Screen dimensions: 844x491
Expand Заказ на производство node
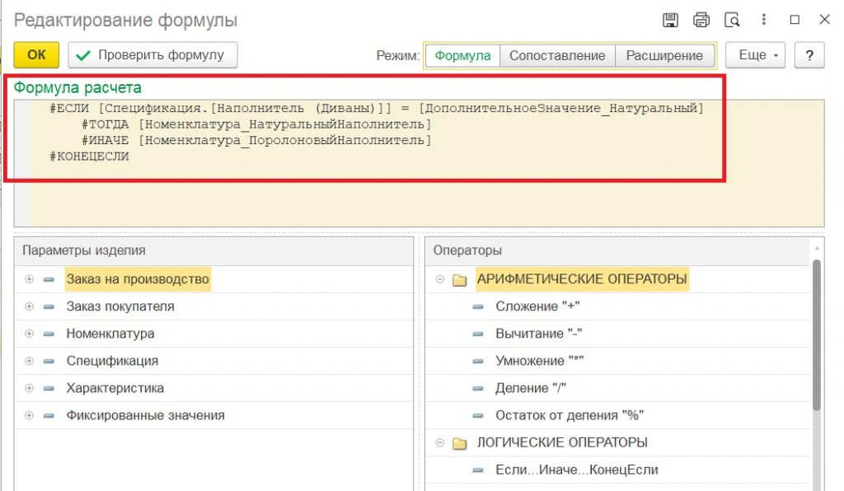29,279
